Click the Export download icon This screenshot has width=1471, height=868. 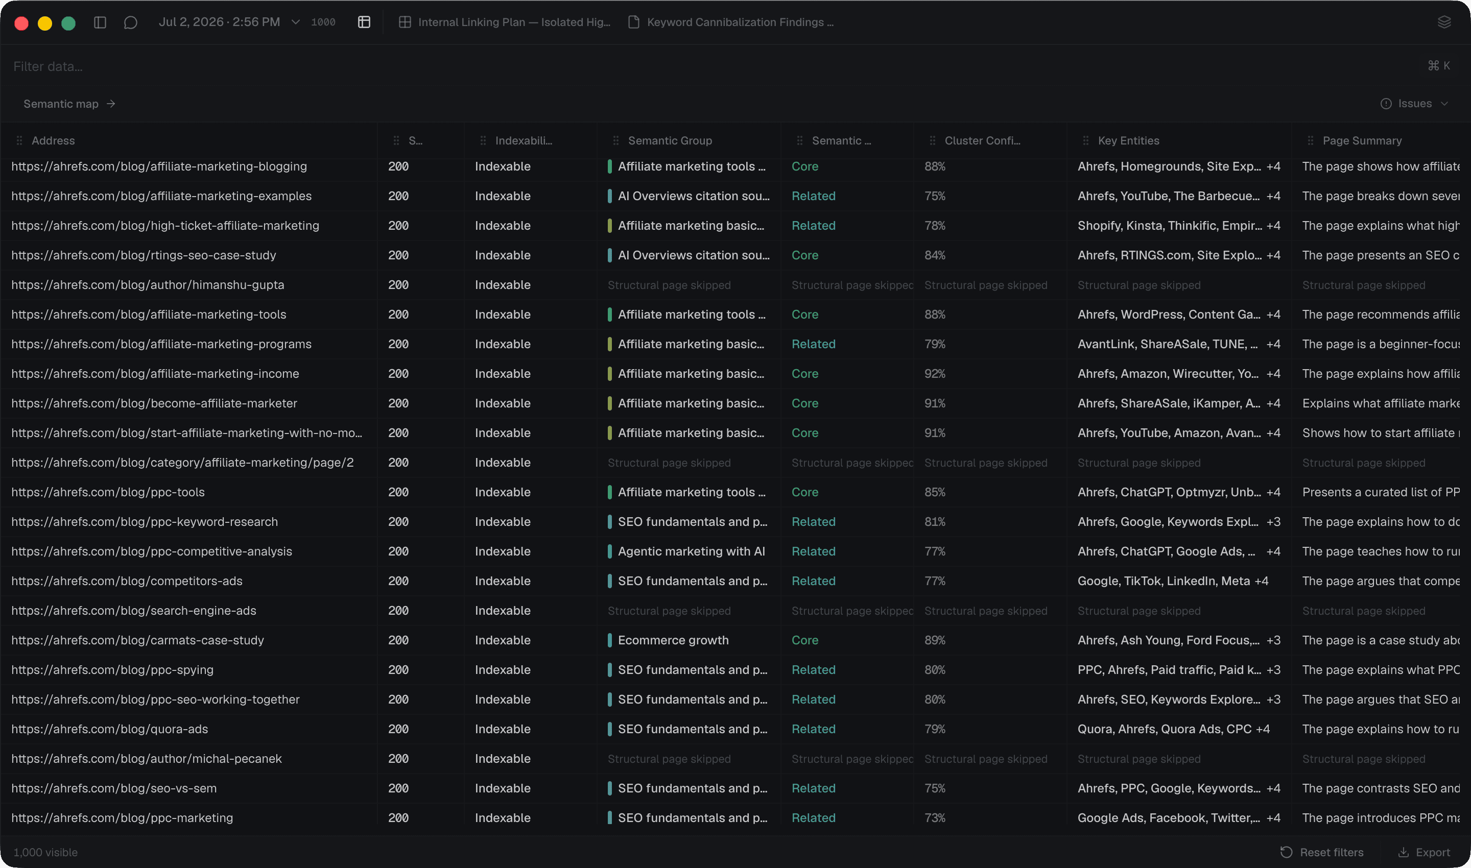pyautogui.click(x=1403, y=852)
